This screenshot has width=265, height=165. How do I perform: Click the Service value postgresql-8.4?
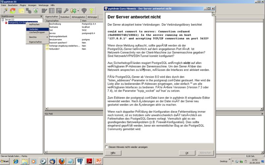click(88, 33)
